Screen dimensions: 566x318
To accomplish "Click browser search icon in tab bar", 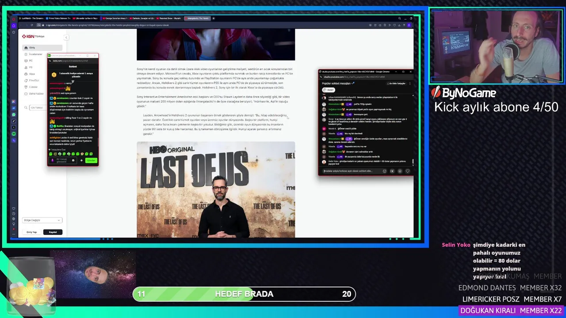I will point(399,19).
